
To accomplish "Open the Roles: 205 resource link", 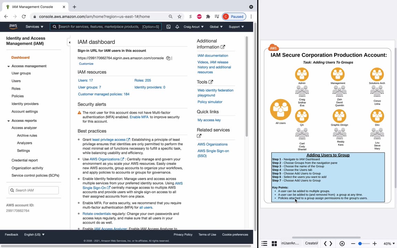I will point(143,80).
